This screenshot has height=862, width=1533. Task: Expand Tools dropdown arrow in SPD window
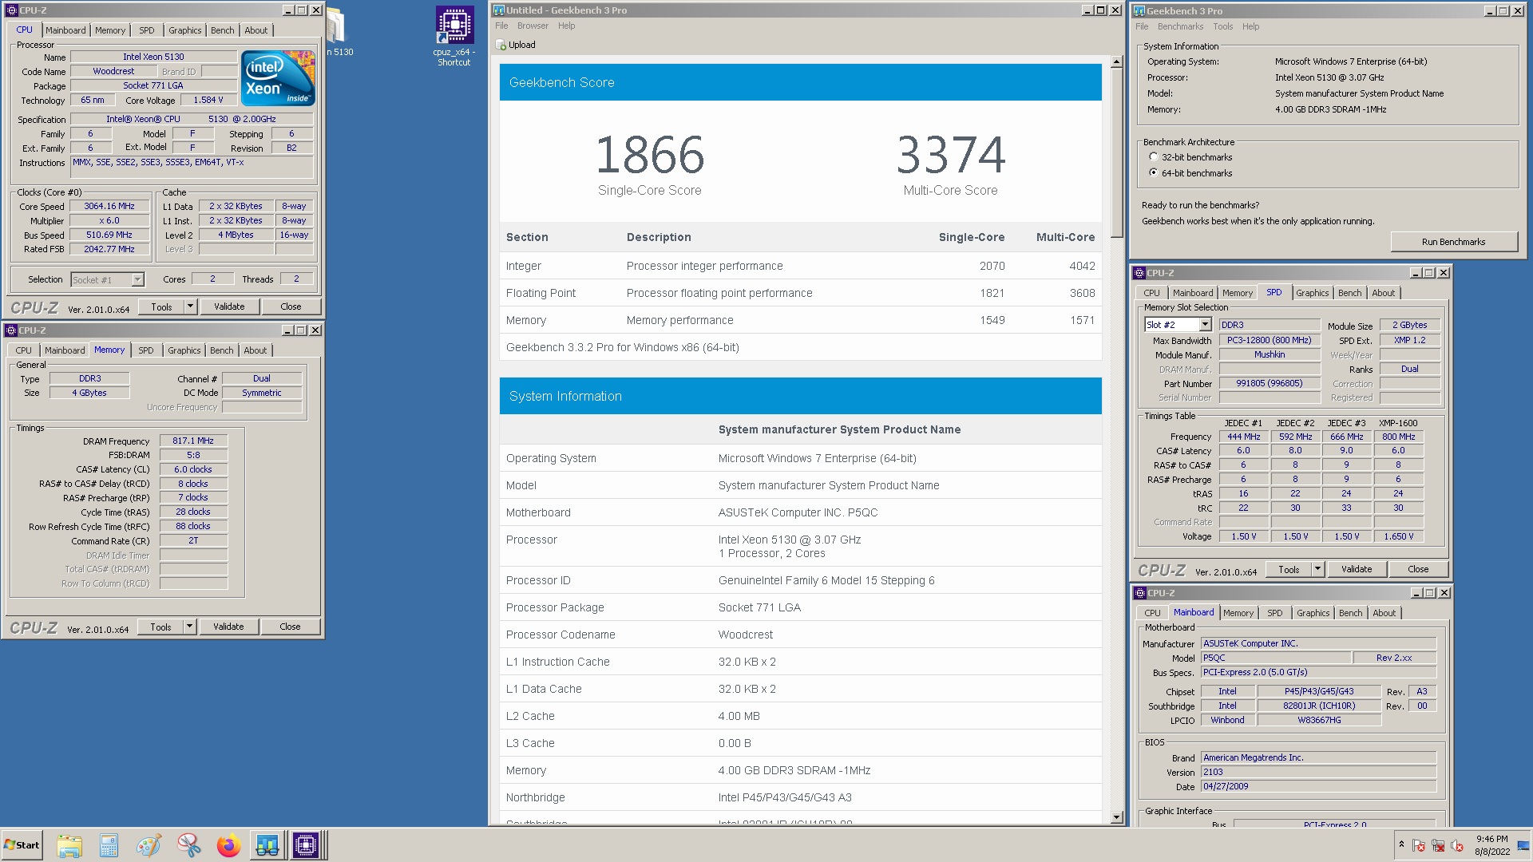point(1317,569)
